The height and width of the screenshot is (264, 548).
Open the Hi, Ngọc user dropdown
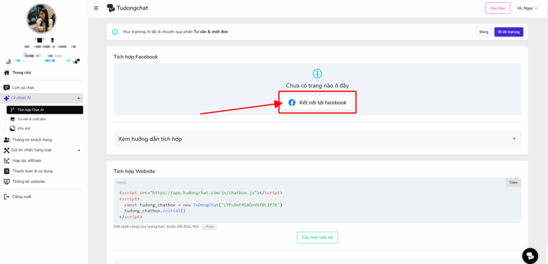click(x=527, y=8)
